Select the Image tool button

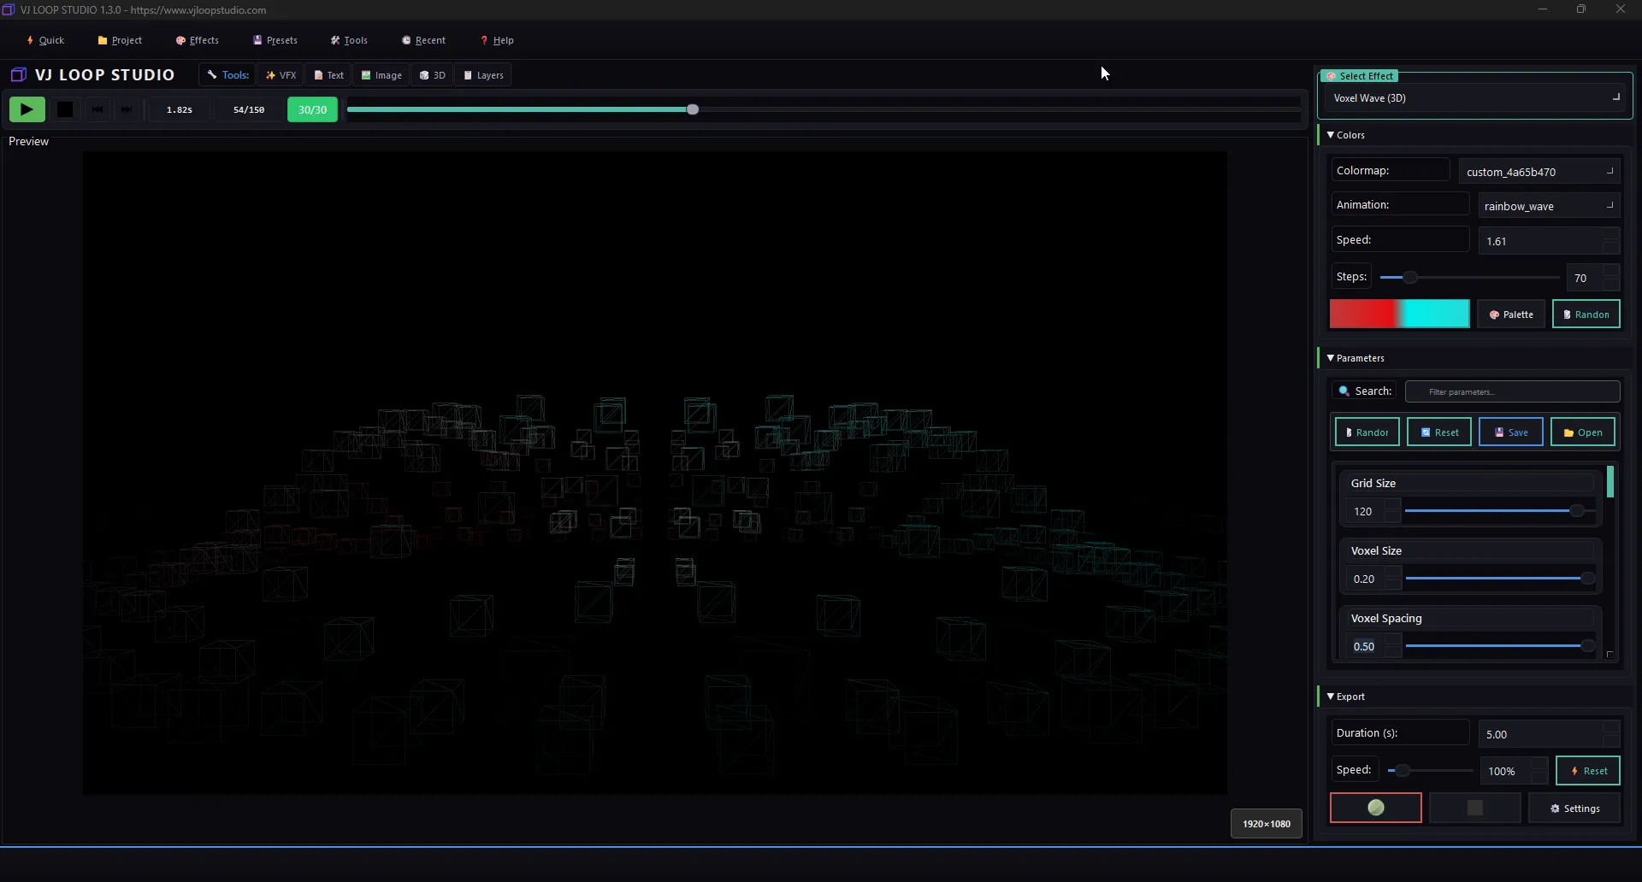(x=381, y=75)
